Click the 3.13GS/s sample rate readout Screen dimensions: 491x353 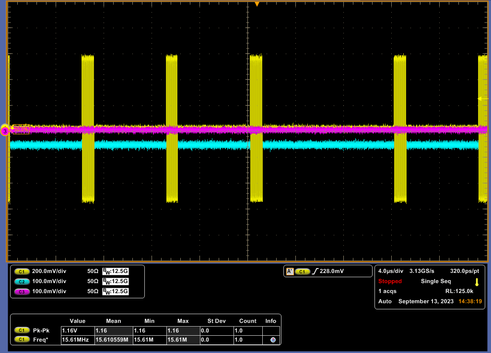point(422,271)
